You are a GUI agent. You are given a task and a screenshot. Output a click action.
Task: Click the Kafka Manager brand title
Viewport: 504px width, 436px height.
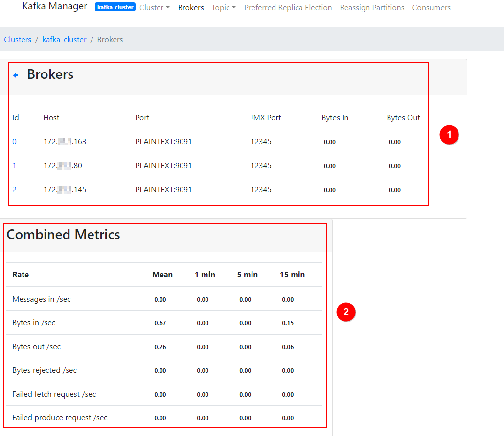[x=55, y=7]
